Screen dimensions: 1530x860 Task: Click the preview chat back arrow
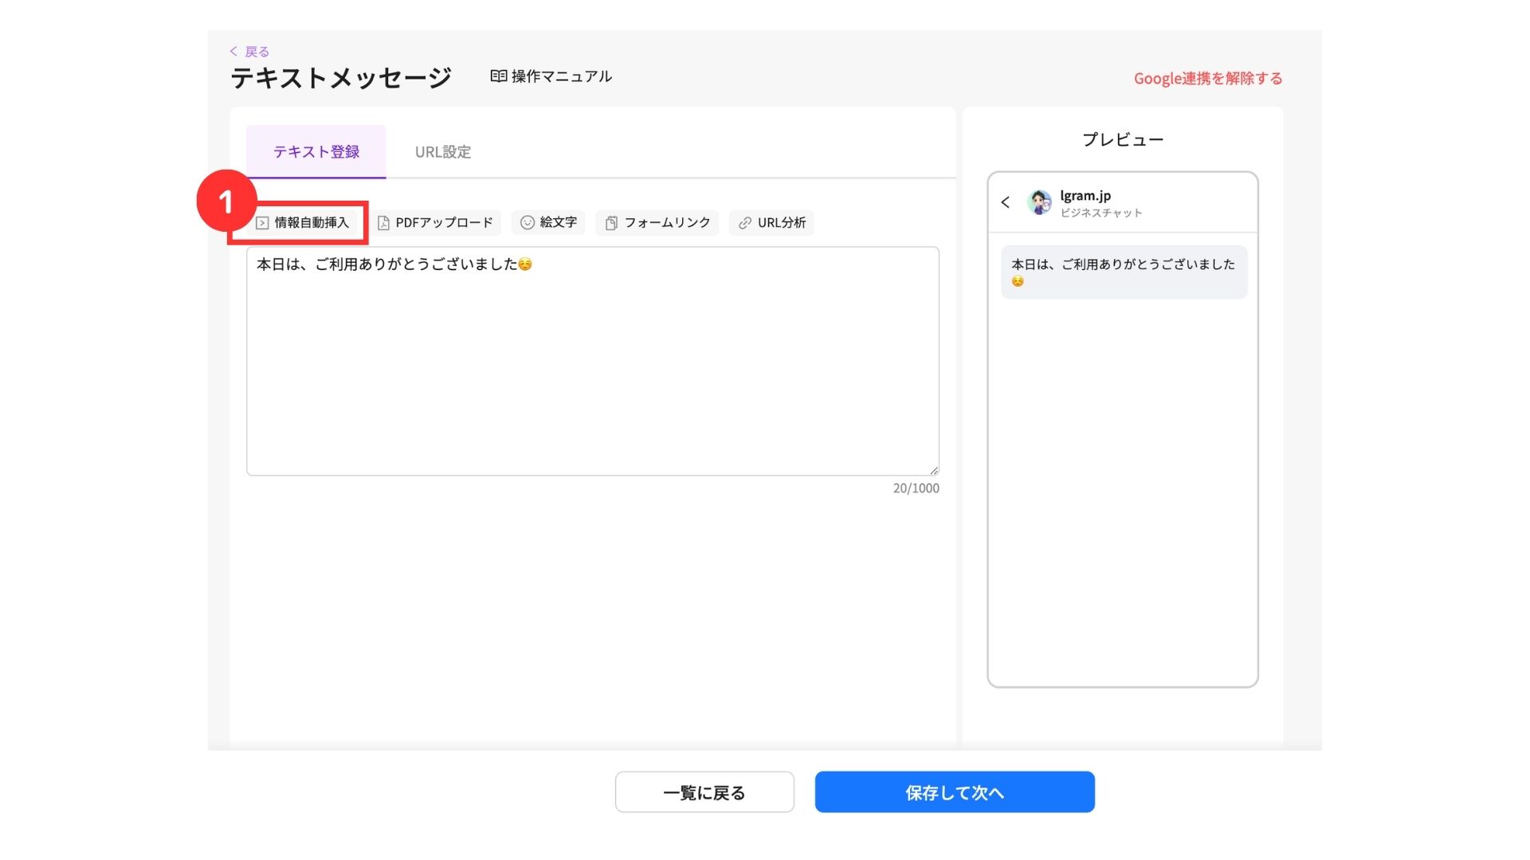(1006, 202)
